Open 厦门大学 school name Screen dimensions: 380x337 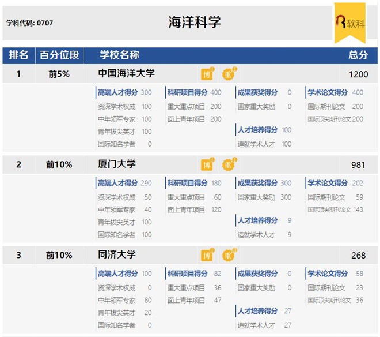coord(117,164)
